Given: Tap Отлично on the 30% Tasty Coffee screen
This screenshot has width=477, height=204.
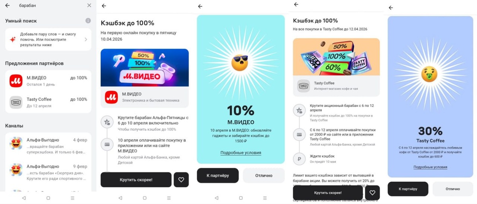Looking at the screenshot, I should point(453,189).
